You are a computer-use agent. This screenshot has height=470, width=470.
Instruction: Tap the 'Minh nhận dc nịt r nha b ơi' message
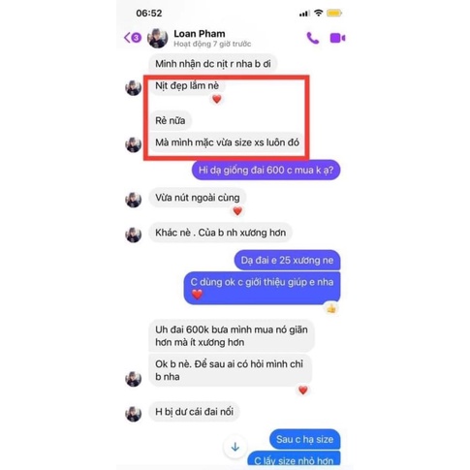(212, 64)
